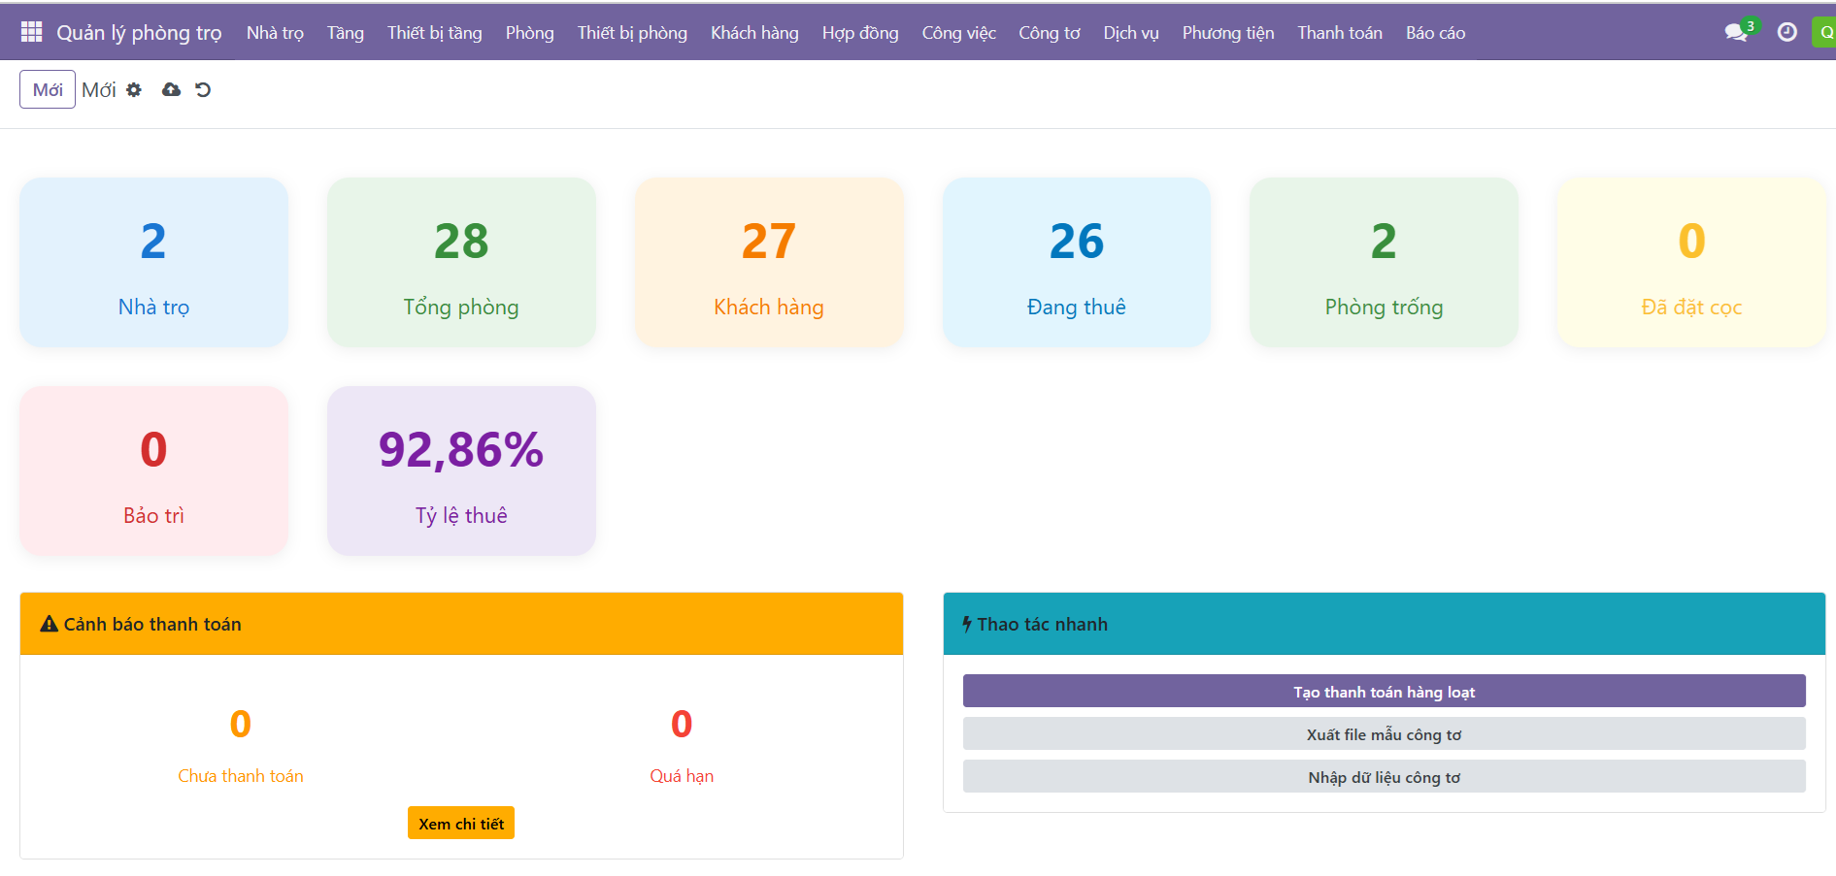Click the green user avatar icon
This screenshot has width=1836, height=876.
pyautogui.click(x=1824, y=32)
